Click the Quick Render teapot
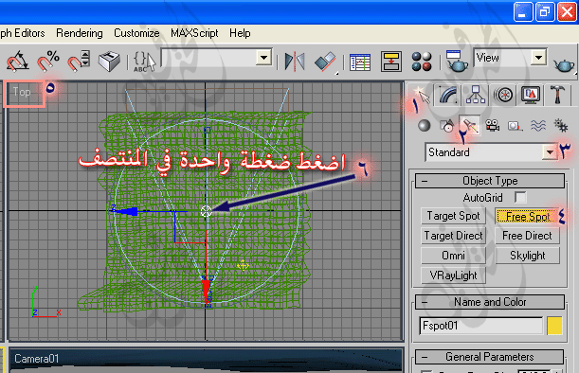 564,65
